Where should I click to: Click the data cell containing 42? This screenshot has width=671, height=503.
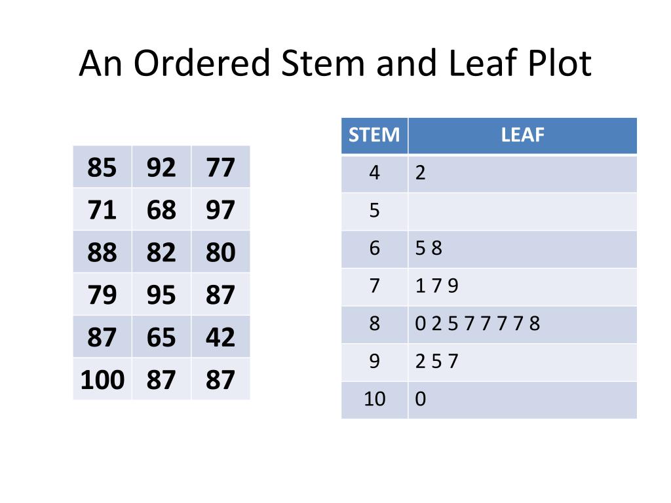(220, 337)
